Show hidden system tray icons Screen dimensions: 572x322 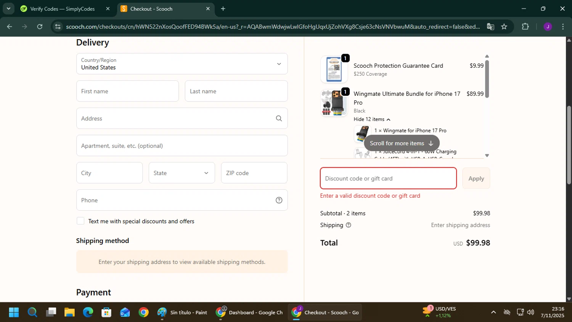[493, 312]
